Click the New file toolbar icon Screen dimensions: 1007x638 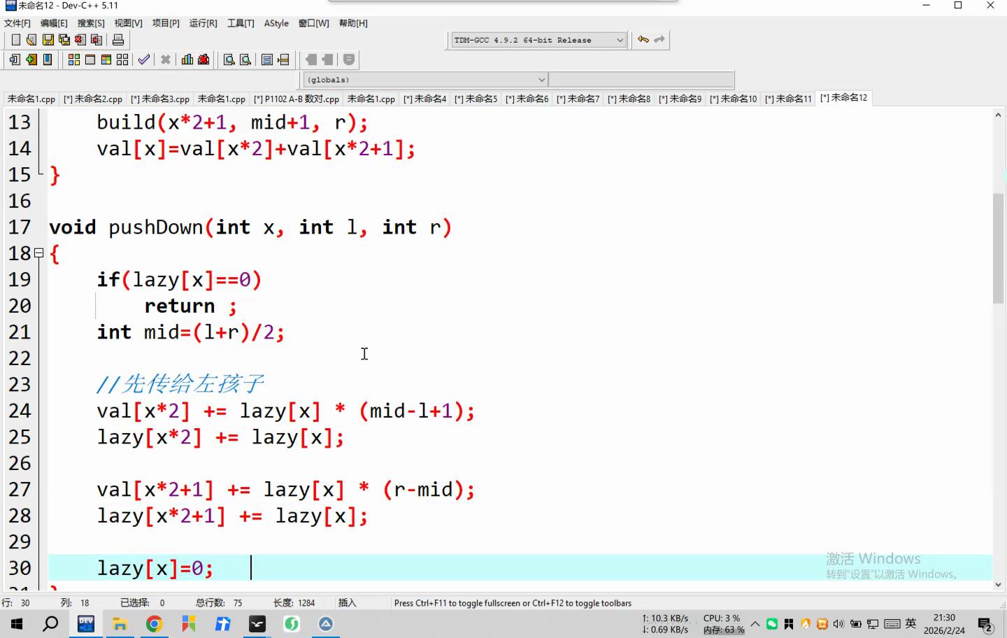tap(15, 40)
